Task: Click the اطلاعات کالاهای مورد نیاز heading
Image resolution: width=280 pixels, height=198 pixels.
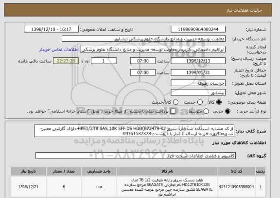Action: point(239,143)
